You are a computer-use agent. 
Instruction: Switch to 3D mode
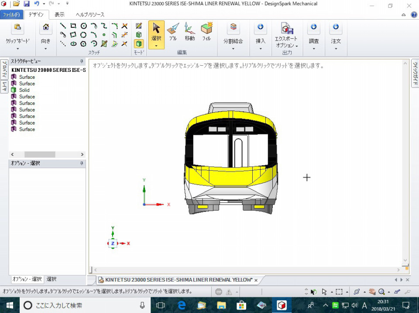point(139,44)
